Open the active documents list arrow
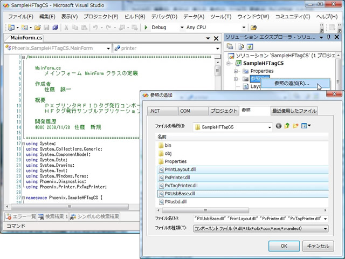 (208, 38)
